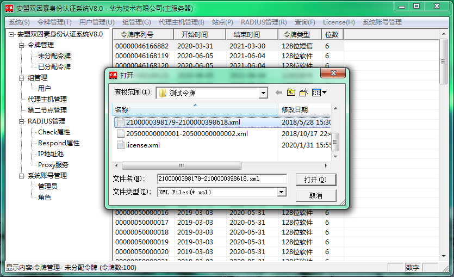Click the 取消 button
Image resolution: width=454 pixels, height=277 pixels.
click(x=315, y=195)
